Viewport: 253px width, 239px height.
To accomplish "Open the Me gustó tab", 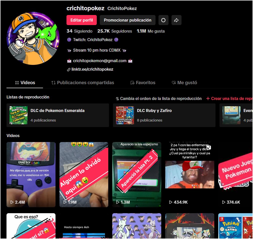I will click(x=184, y=83).
